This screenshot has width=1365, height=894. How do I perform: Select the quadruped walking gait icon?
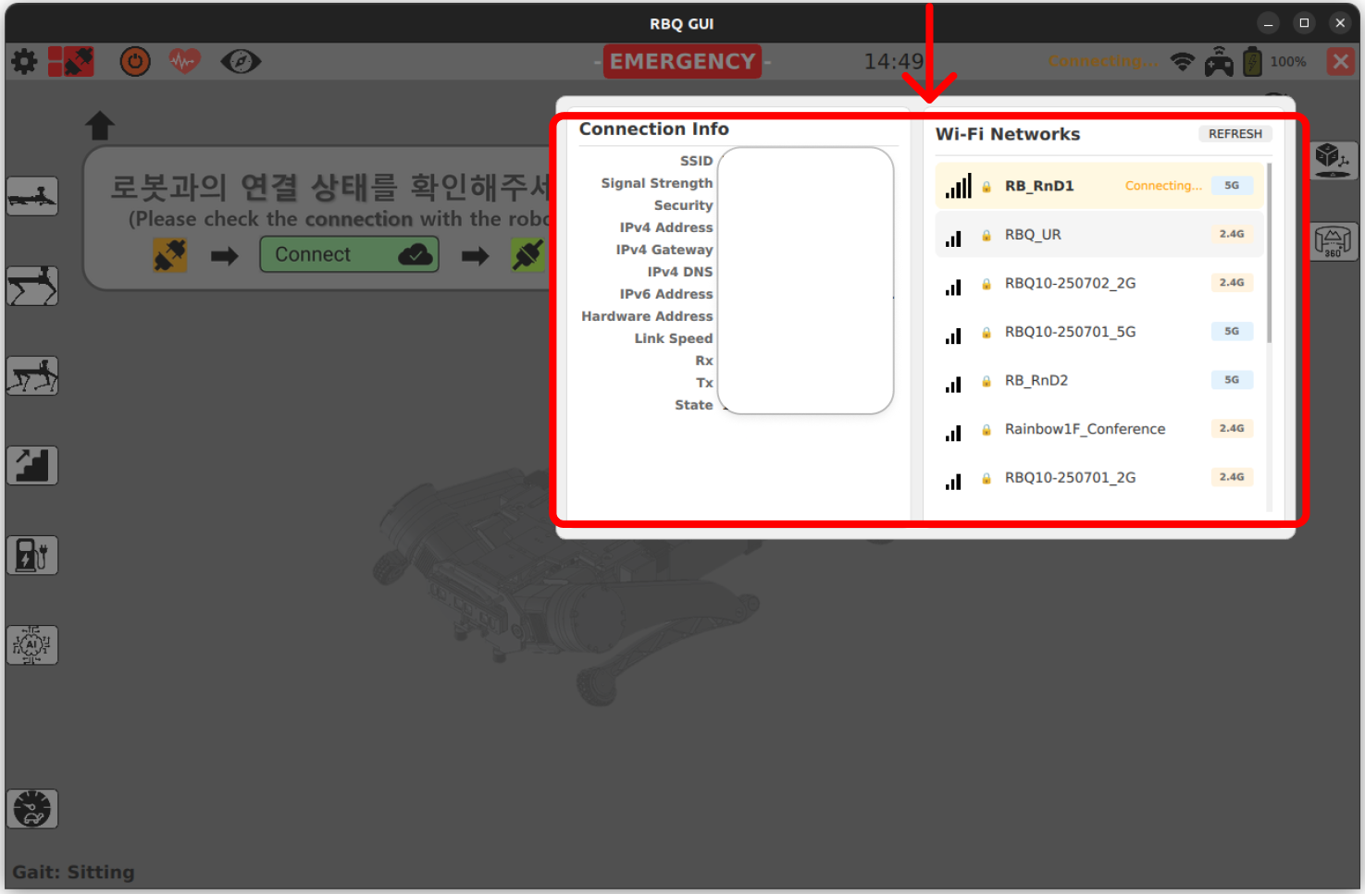click(x=32, y=375)
